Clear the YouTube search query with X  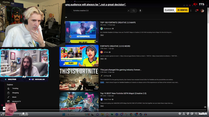coord(128,11)
